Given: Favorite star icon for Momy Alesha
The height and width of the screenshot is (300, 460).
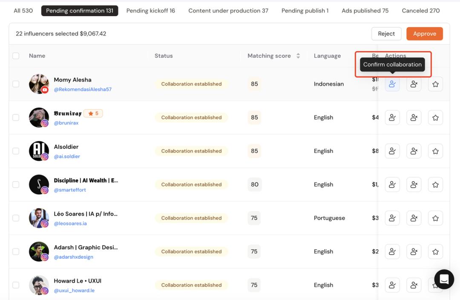Looking at the screenshot, I should click(x=435, y=84).
